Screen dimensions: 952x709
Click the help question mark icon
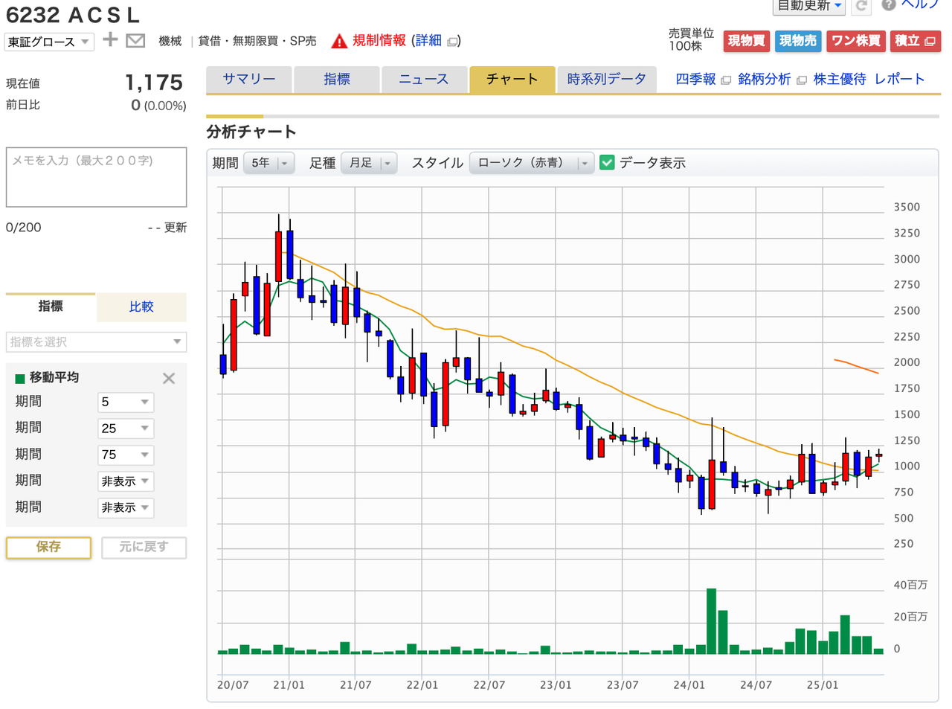(888, 5)
